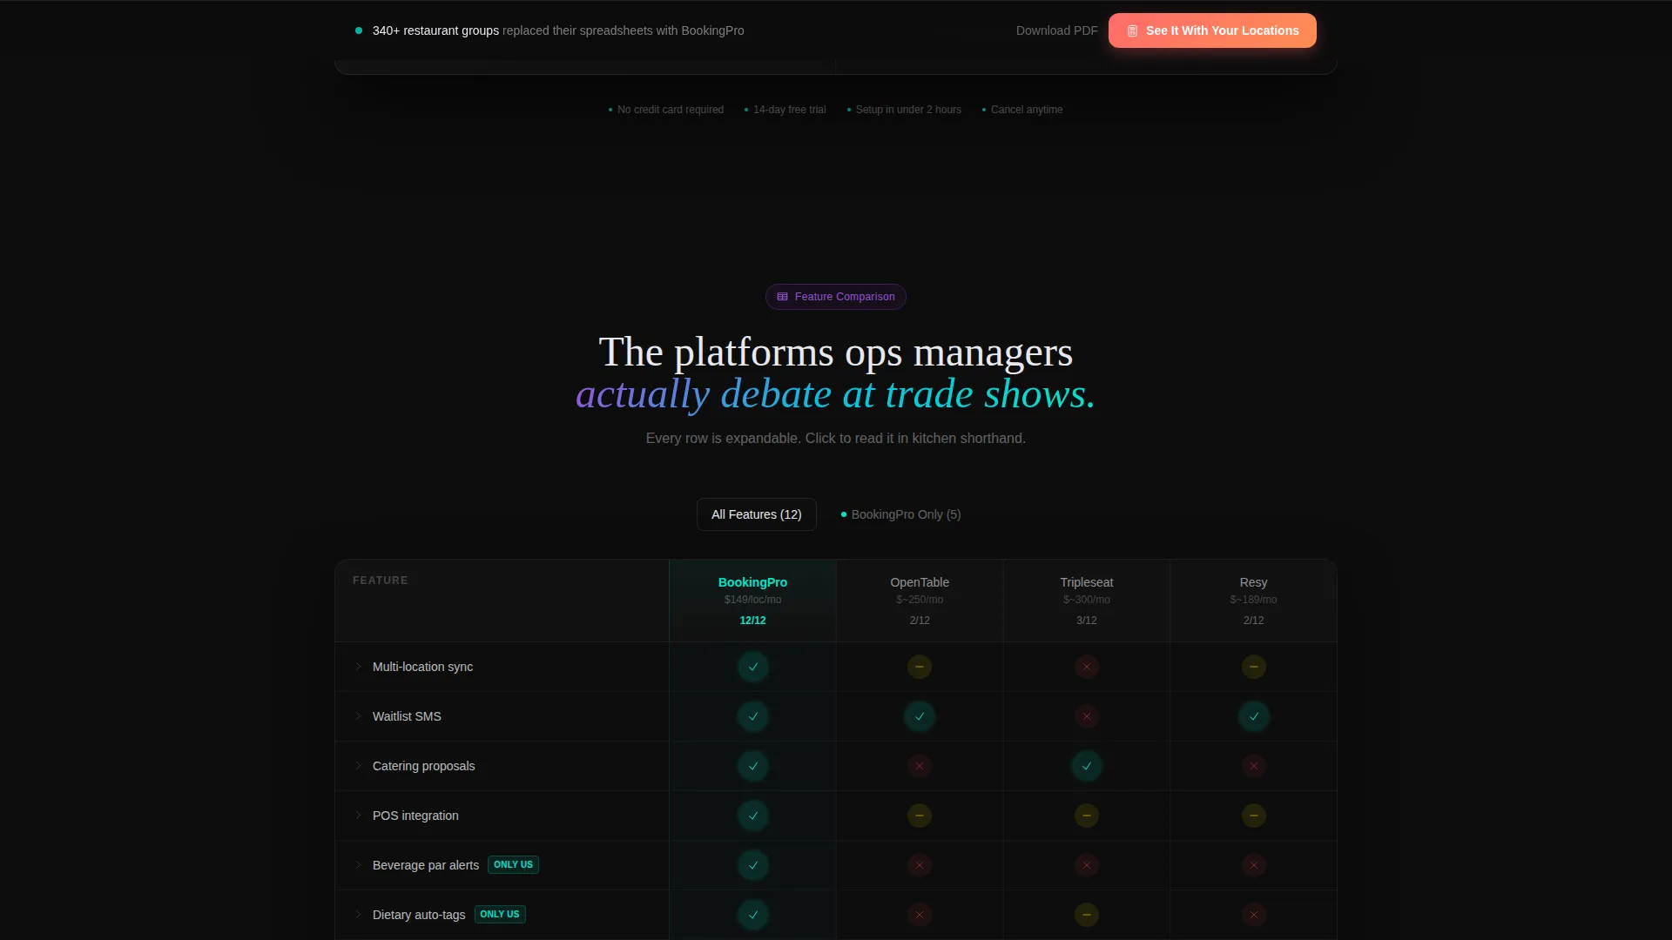Click the ONLY US badge on Beverage par alerts

[x=513, y=864]
